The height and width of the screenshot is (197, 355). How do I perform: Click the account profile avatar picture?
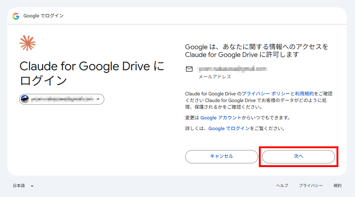coord(25,99)
